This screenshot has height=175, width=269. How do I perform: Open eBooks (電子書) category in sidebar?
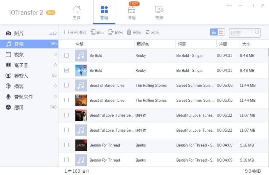[29, 65]
